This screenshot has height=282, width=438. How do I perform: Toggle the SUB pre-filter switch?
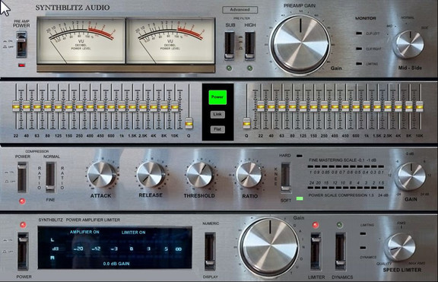pos(230,46)
